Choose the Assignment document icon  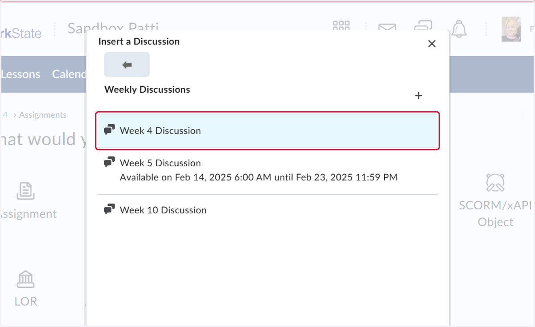tap(26, 191)
